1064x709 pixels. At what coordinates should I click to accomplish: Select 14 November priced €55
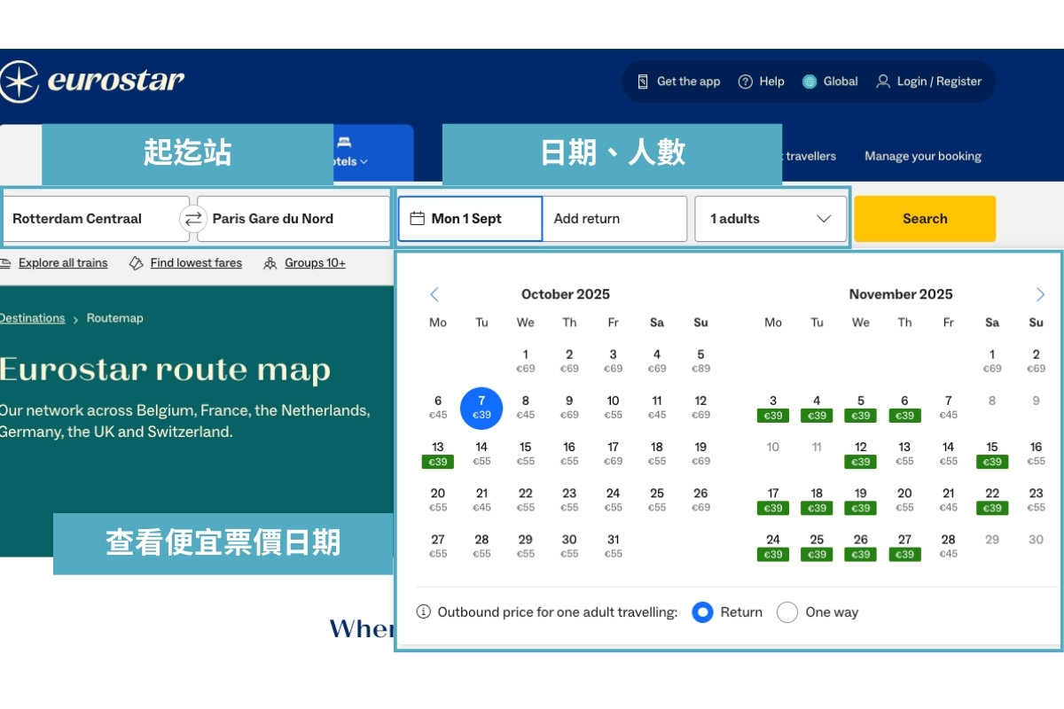949,454
